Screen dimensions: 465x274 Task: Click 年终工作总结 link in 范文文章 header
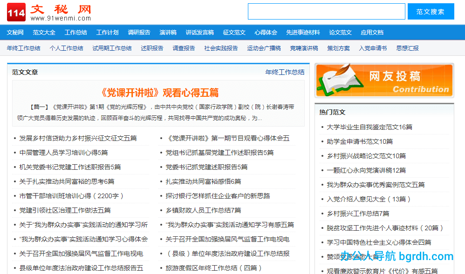[x=285, y=72]
